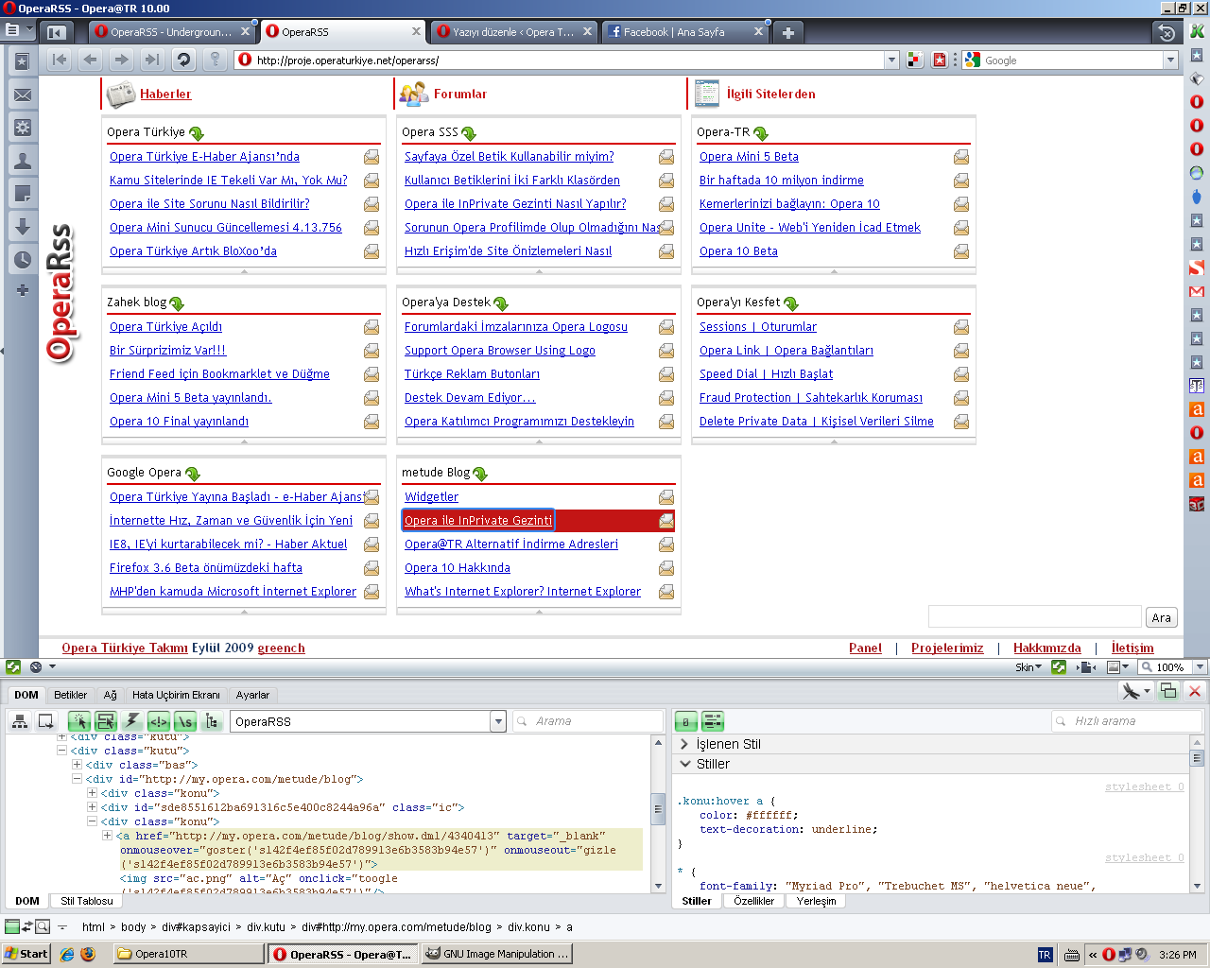Click the Ara search button
Viewport: 1210px width, 968px height.
[1161, 617]
